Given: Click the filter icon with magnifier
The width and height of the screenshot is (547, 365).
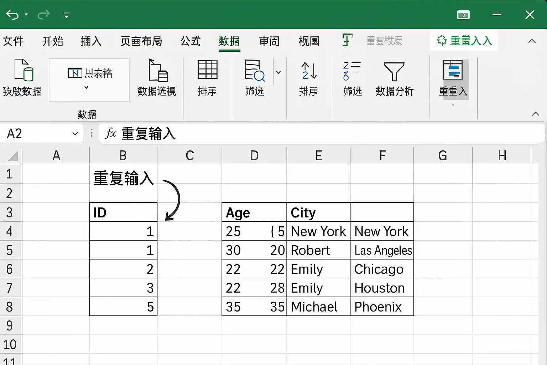Looking at the screenshot, I should [x=254, y=70].
